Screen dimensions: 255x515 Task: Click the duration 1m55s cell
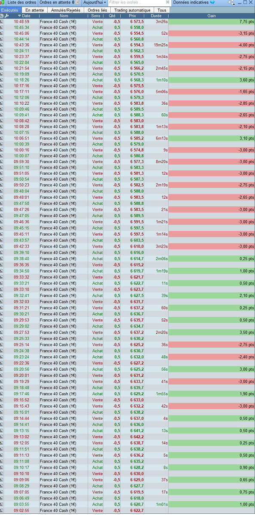pyautogui.click(x=157, y=394)
